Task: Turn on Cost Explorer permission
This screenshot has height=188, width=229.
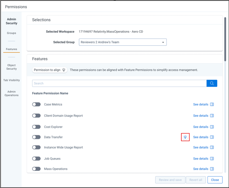Action: pos(36,127)
